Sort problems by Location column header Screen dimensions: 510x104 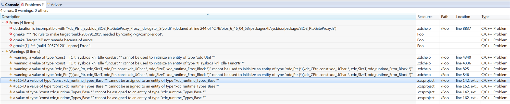pyautogui.click(x=463, y=17)
